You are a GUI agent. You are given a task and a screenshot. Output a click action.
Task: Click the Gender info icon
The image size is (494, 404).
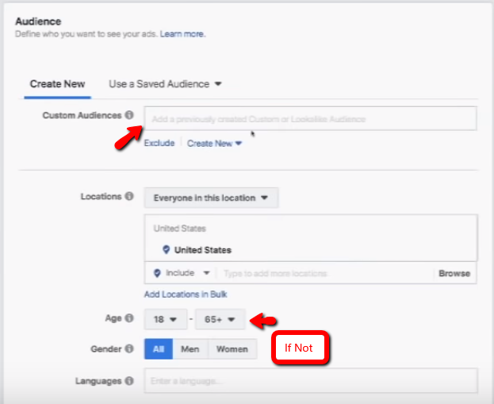pyautogui.click(x=129, y=348)
